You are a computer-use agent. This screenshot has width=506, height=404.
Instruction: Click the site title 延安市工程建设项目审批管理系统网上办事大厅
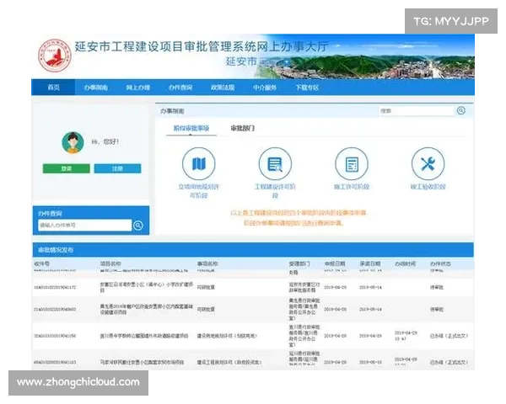point(202,47)
